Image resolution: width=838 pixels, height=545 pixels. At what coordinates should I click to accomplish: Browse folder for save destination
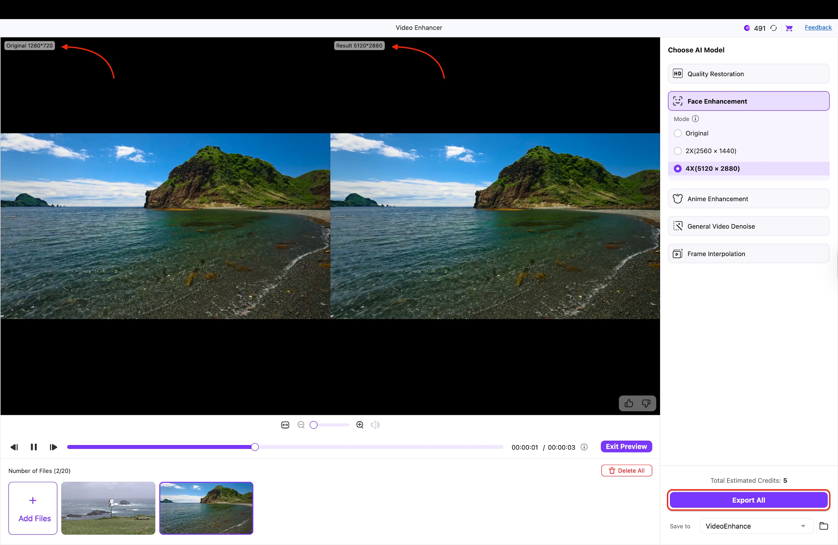824,526
